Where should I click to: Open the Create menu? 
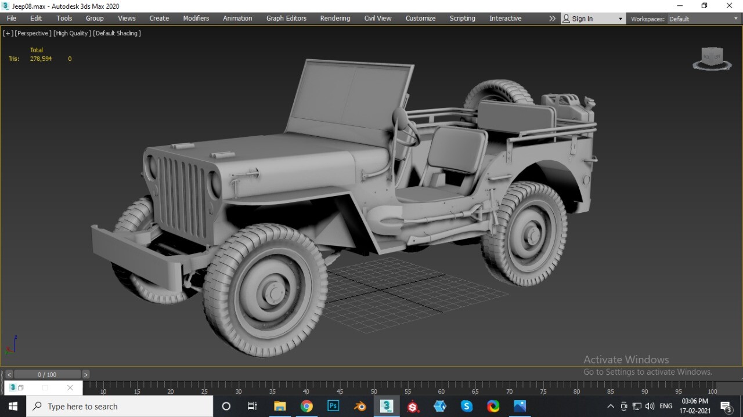(159, 19)
